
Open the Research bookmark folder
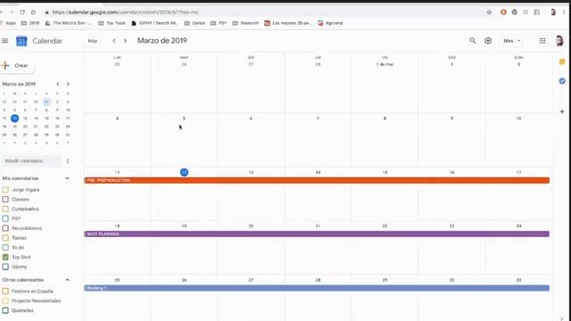246,23
